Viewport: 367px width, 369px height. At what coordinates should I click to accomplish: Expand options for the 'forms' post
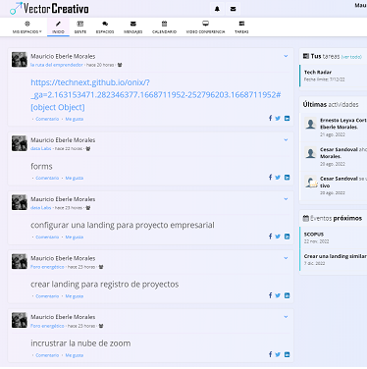coord(286,140)
